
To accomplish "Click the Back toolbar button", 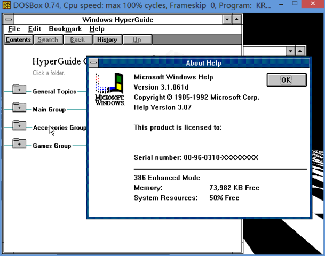I will tap(77, 39).
